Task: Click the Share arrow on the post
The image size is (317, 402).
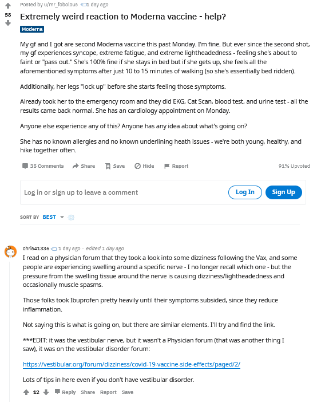Action: (76, 166)
